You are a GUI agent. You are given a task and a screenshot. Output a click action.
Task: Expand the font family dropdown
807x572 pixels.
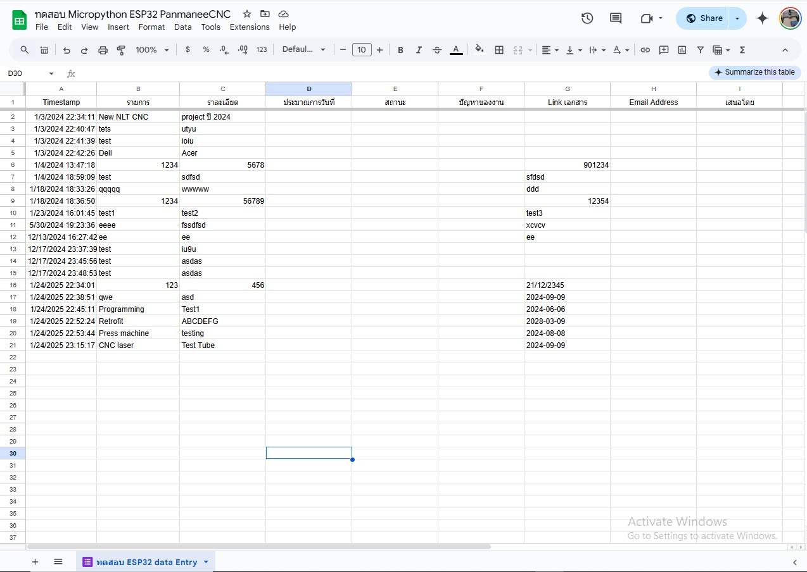click(303, 50)
